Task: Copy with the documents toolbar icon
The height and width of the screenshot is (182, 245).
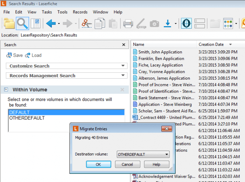Action: pyautogui.click(x=100, y=23)
